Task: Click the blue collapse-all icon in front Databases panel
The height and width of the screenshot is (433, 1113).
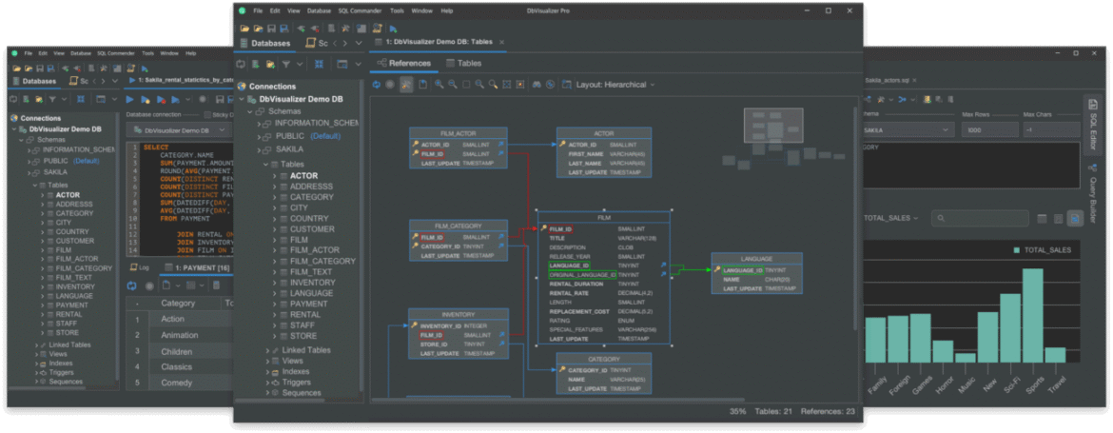Action: coord(319,64)
